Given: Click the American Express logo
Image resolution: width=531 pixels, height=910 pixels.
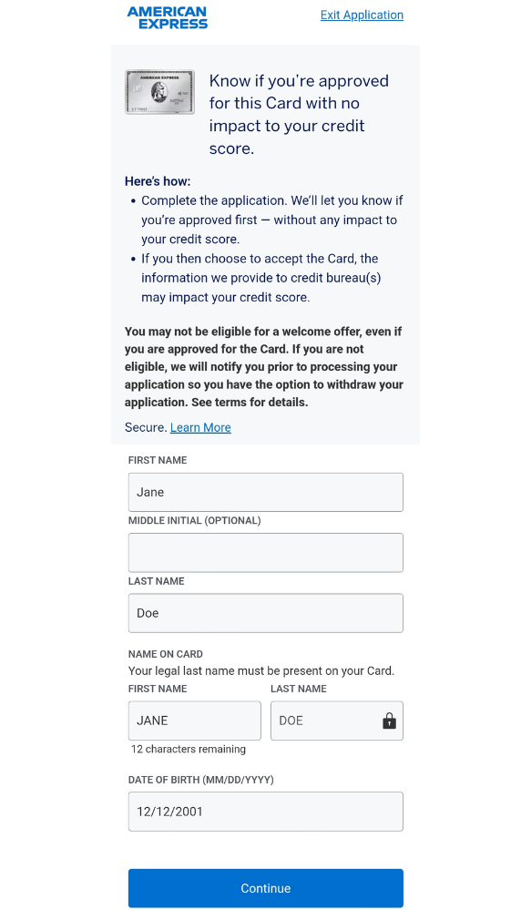Looking at the screenshot, I should click(168, 15).
